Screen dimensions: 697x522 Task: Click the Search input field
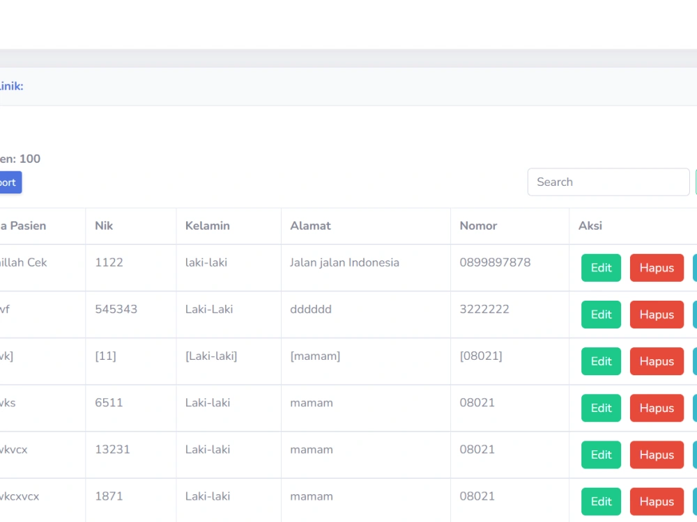coord(608,182)
